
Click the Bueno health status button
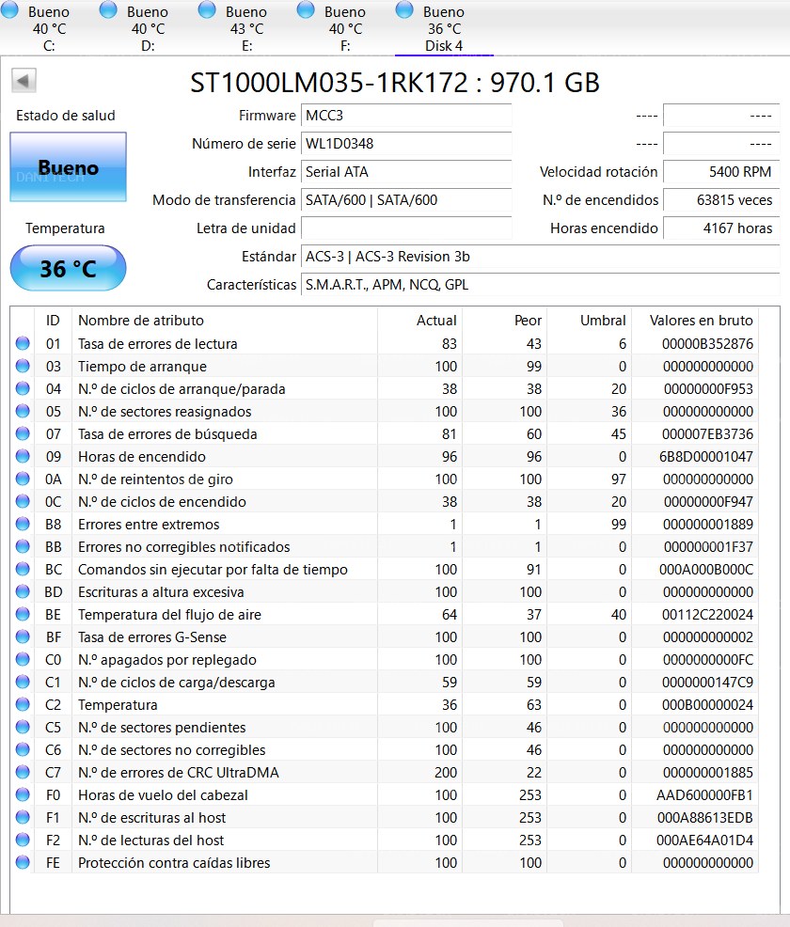tap(68, 167)
